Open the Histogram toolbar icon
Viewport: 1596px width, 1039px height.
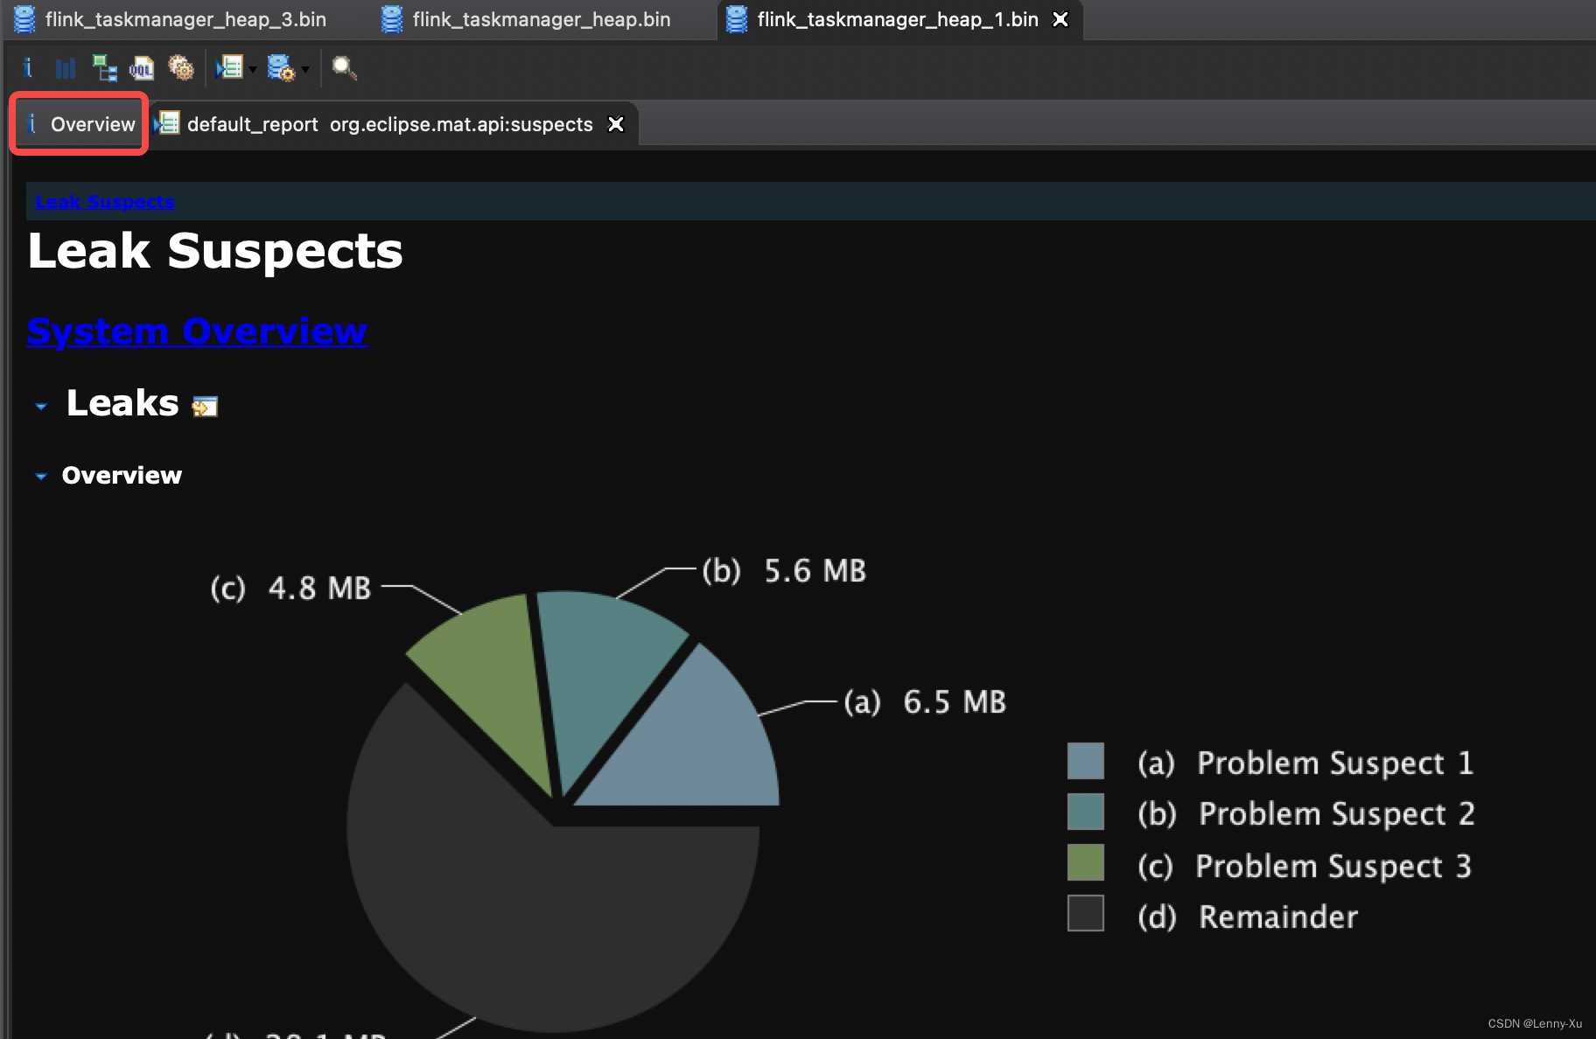[x=66, y=67]
